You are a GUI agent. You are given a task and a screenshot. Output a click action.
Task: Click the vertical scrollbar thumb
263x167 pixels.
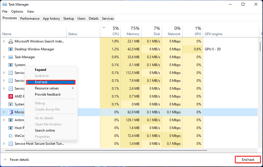click(260, 47)
